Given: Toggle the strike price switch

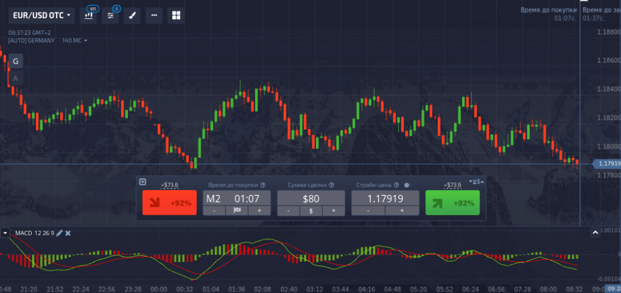Looking at the screenshot, I should click(x=407, y=185).
